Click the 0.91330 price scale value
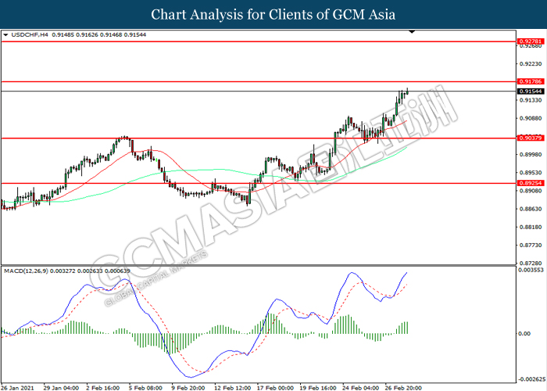The height and width of the screenshot is (391, 547). point(531,100)
